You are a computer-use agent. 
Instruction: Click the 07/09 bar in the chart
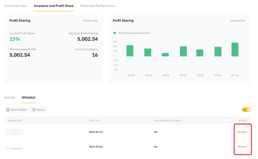[x=130, y=51]
